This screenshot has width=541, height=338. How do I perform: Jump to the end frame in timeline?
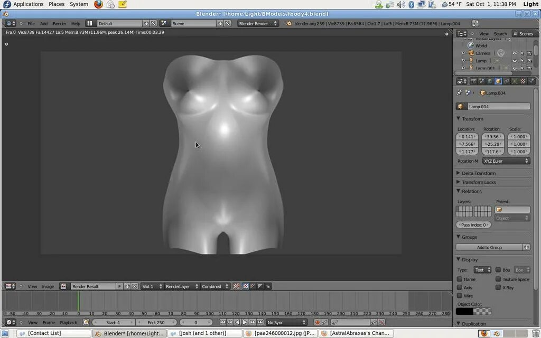(x=259, y=322)
